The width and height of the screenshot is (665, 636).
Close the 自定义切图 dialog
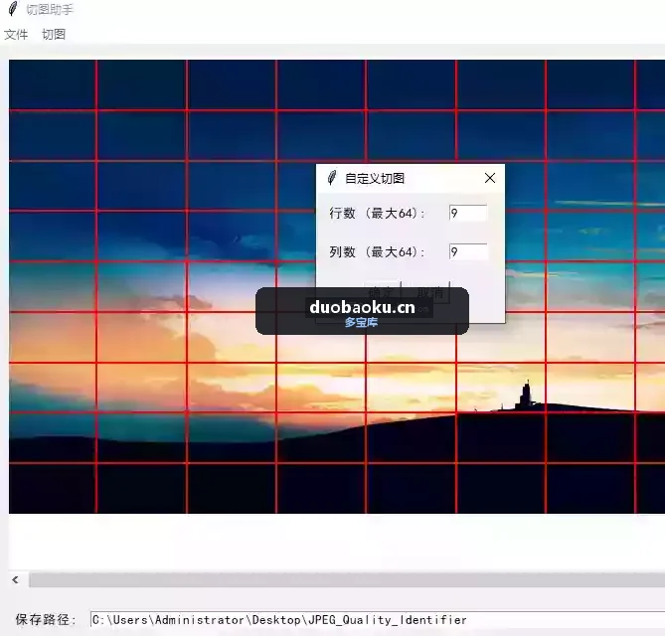tap(490, 178)
